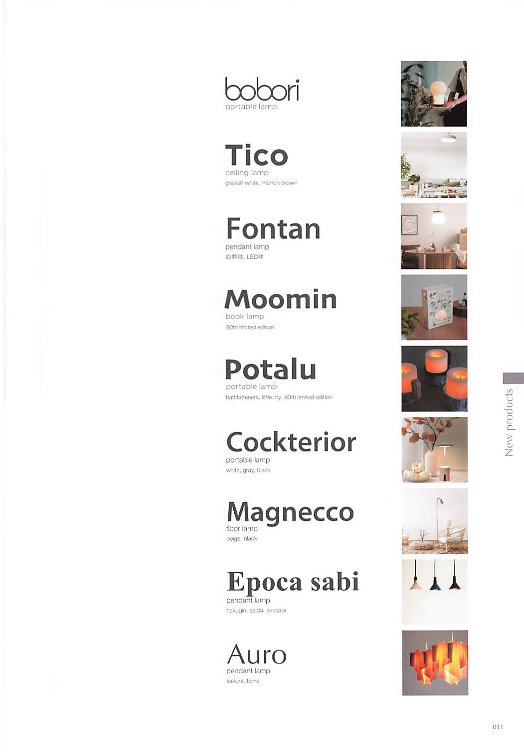The width and height of the screenshot is (524, 752).
Task: Open the Moomin book lamp photo
Action: 434,307
